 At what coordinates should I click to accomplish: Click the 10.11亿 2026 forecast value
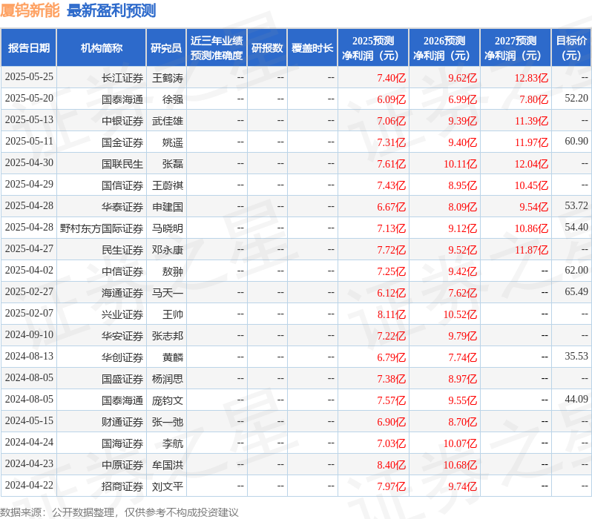pyautogui.click(x=460, y=164)
